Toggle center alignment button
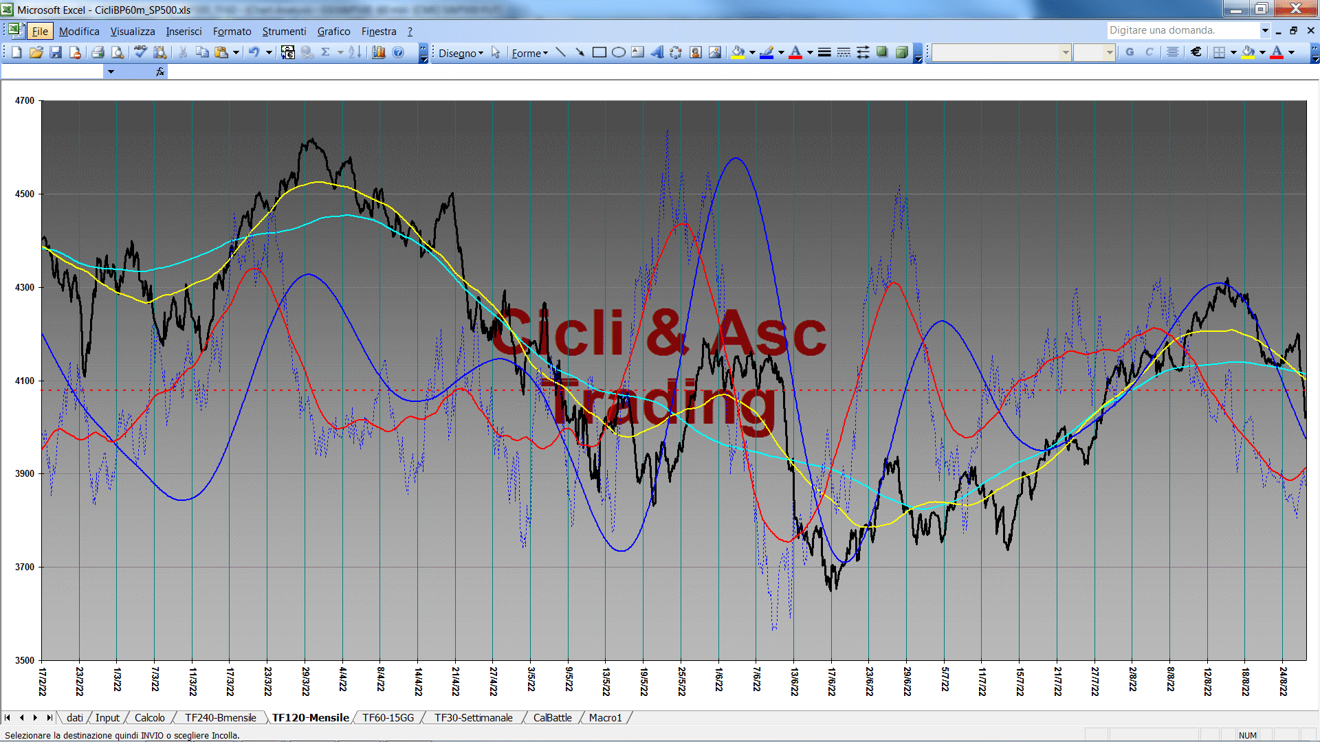The width and height of the screenshot is (1320, 742). click(x=1173, y=52)
